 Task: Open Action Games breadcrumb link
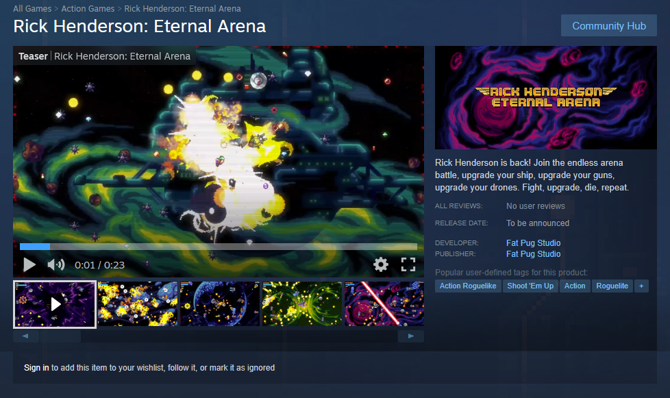[88, 8]
